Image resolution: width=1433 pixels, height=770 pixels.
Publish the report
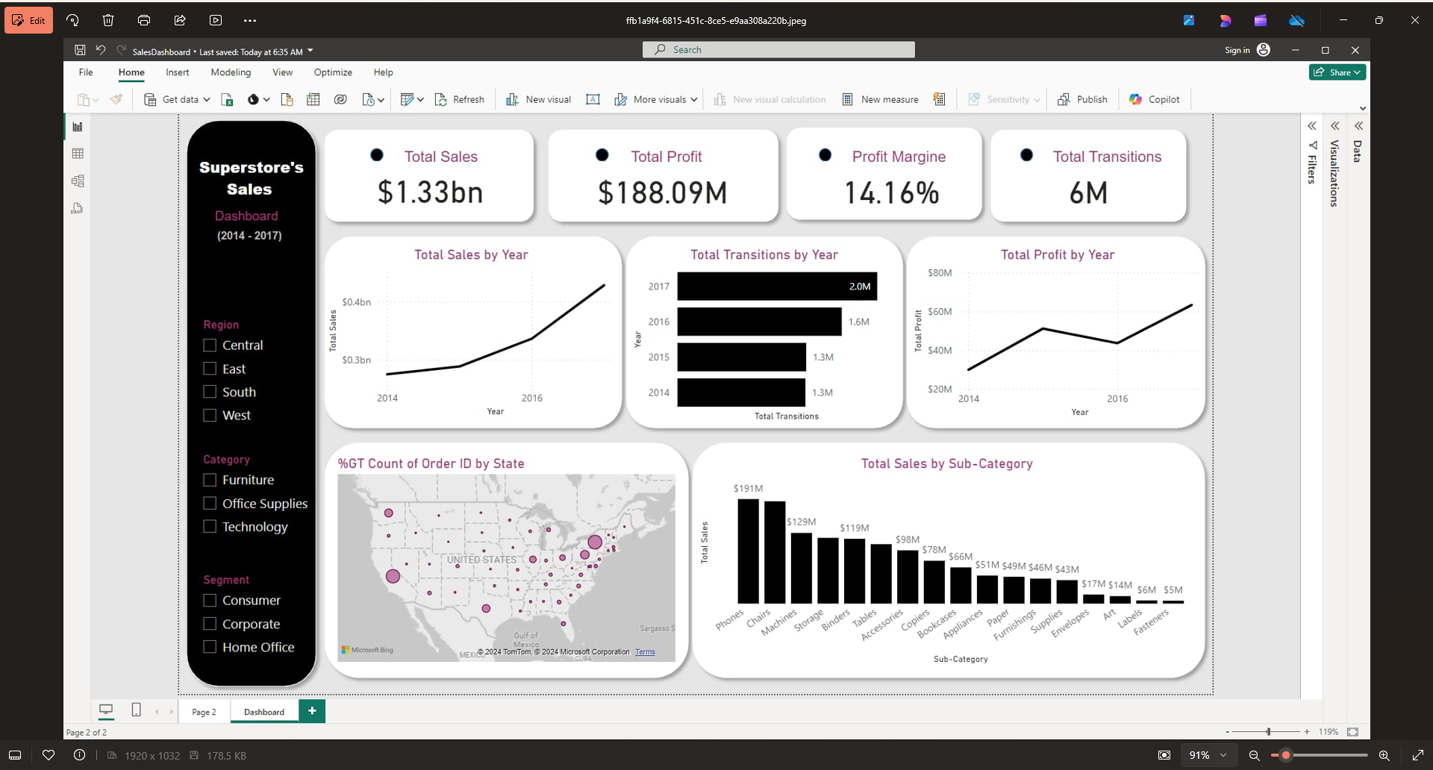point(1083,99)
